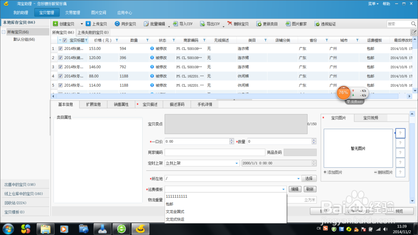This screenshot has width=418, height=235.
Task: Click the third question-mark image slot
Action: (x=400, y=153)
